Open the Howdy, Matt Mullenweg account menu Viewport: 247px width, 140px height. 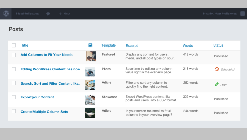tap(220, 14)
